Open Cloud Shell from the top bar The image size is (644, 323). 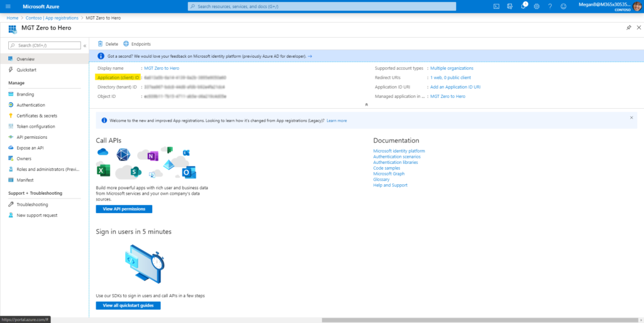pyautogui.click(x=496, y=6)
